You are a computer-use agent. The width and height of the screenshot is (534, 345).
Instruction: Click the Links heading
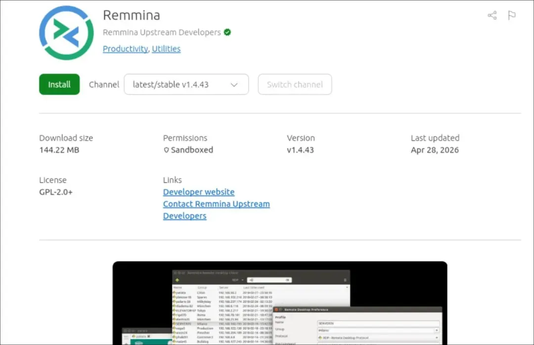coord(173,180)
